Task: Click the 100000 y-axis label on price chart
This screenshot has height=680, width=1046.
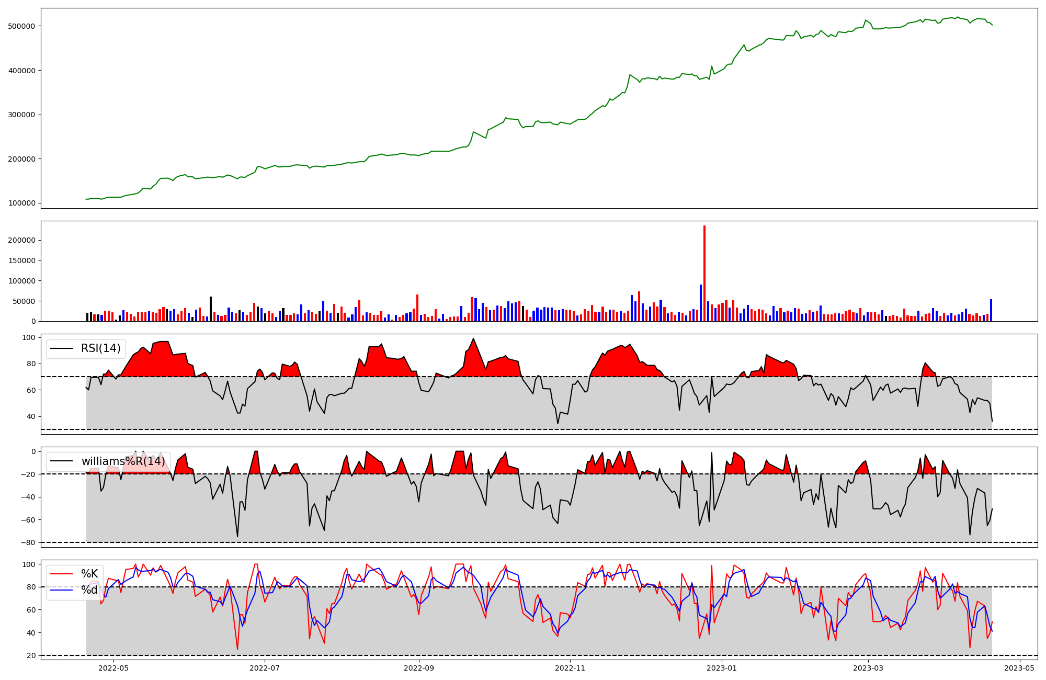Action: point(21,203)
